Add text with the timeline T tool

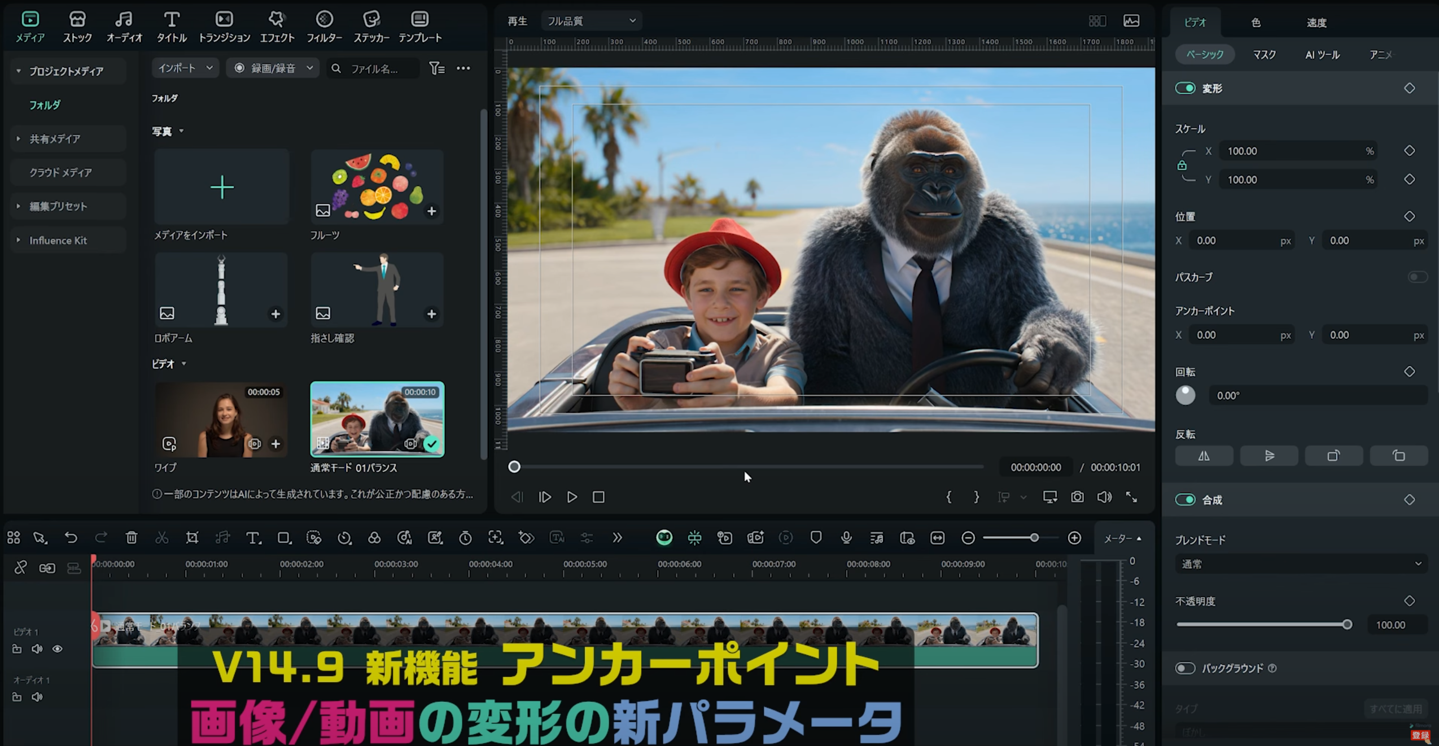[253, 538]
